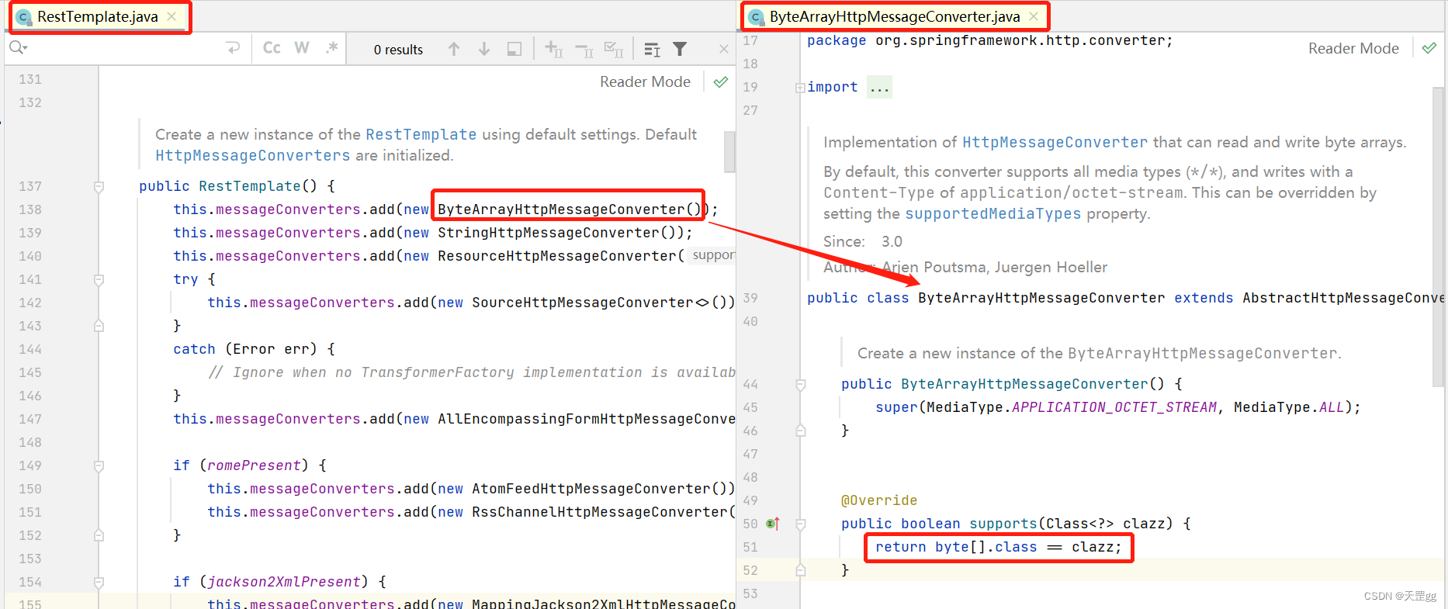
Task: Close the RestTemplate.java tab
Action: click(x=171, y=16)
